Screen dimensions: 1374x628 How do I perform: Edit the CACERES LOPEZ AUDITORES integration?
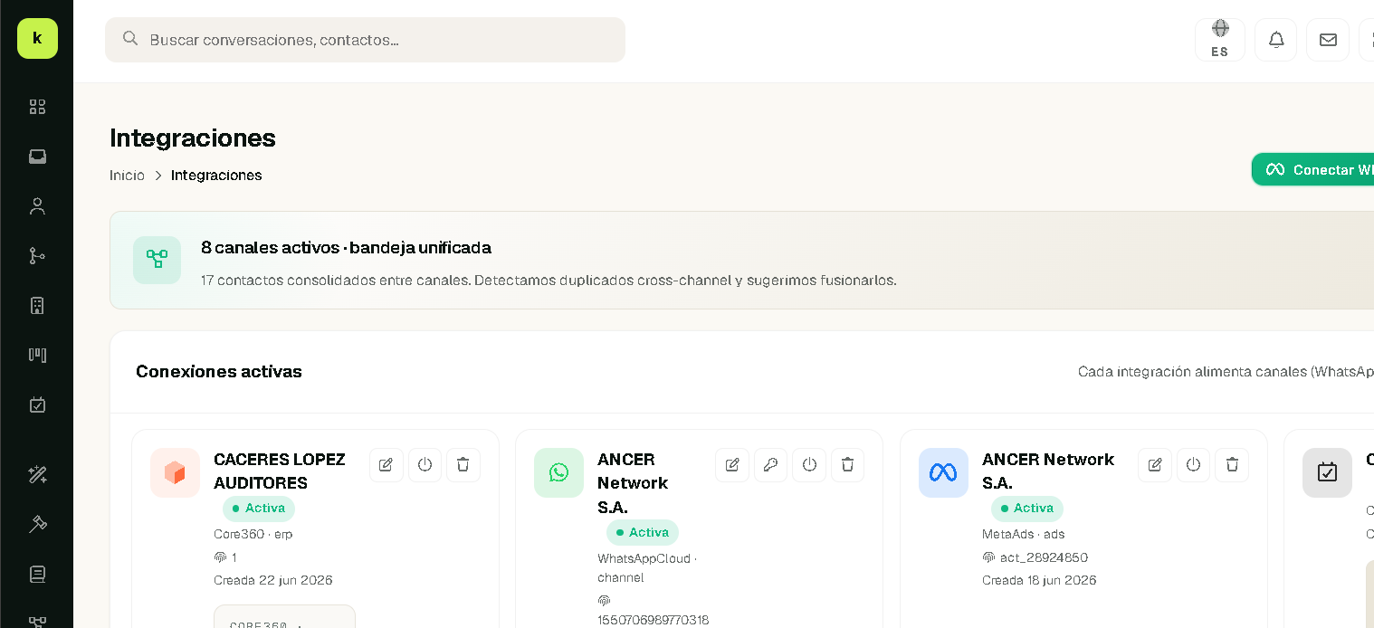[386, 465]
